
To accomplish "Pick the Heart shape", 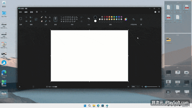I will [x=73, y=21].
